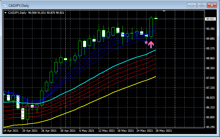Image resolution: width=220 pixels, height=137 pixels.
Task: Click the 30 Apr 2021 date label
Action: click(68, 131)
